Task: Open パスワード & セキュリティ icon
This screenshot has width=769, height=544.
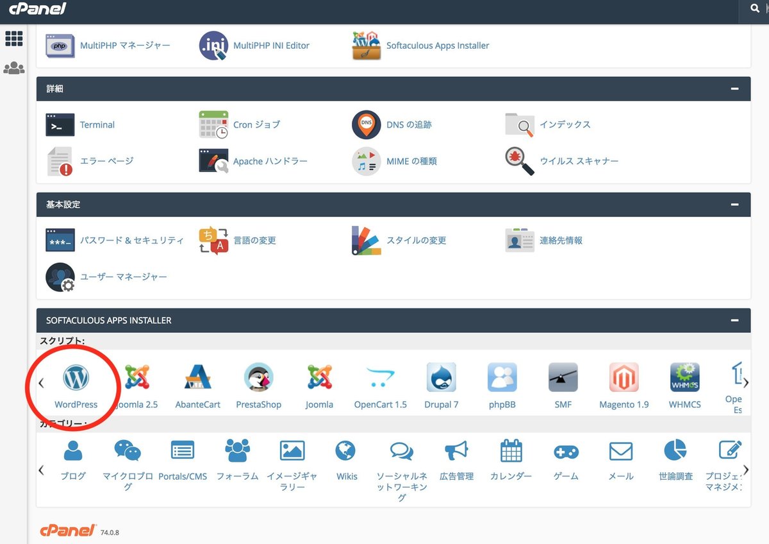Action: pyautogui.click(x=60, y=241)
